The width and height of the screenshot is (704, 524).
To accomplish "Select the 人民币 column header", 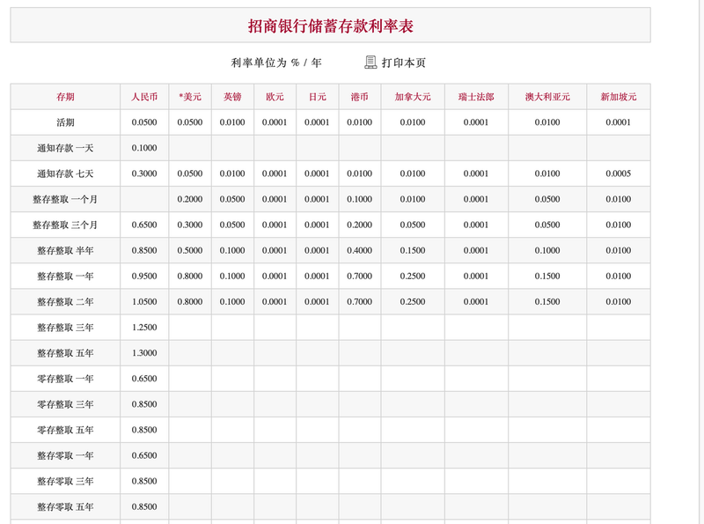I will [x=144, y=97].
